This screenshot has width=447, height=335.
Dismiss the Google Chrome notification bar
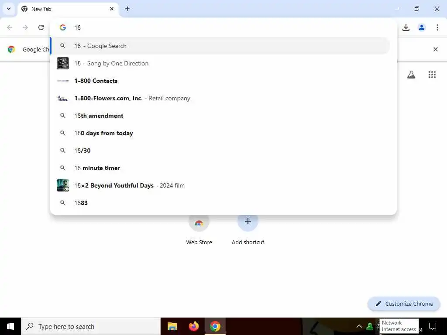(x=436, y=49)
